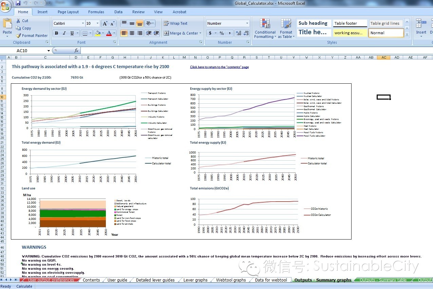Apply the Table footer cell style

[350, 23]
